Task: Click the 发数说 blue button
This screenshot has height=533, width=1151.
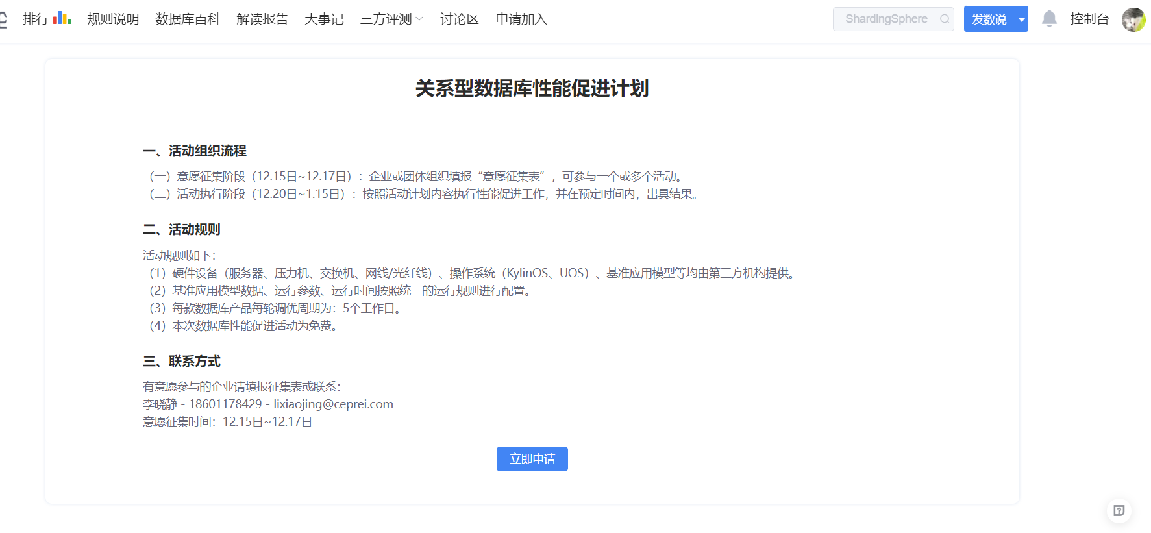Action: tap(989, 19)
